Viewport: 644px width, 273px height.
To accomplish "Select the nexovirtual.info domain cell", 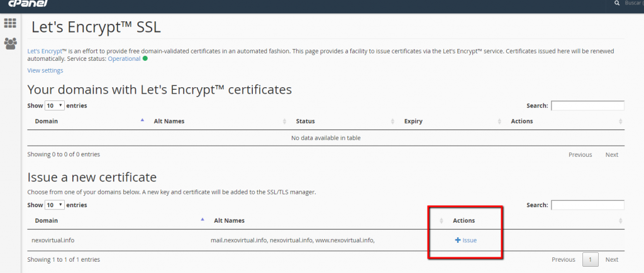I will 53,240.
